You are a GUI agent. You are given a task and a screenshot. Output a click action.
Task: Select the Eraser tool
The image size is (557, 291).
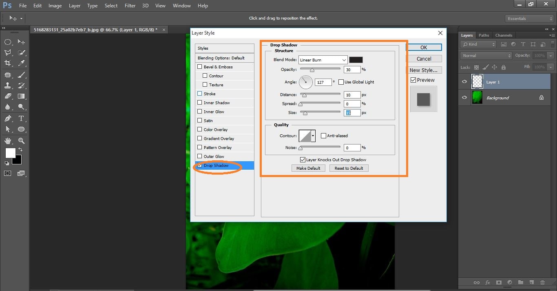click(x=8, y=96)
